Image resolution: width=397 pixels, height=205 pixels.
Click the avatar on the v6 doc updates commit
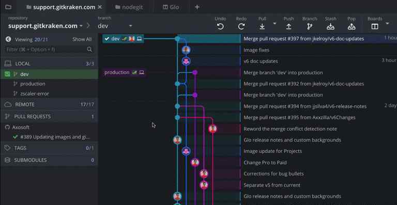coord(186,61)
